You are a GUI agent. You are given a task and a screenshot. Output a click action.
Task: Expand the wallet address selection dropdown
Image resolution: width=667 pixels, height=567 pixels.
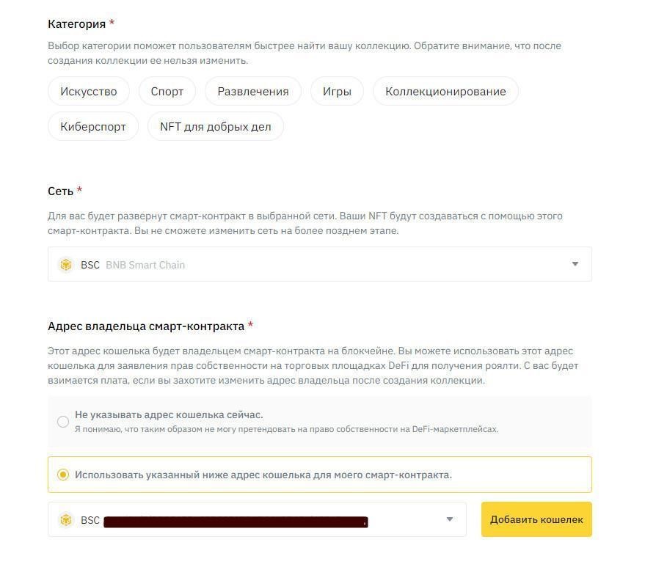coord(449,519)
